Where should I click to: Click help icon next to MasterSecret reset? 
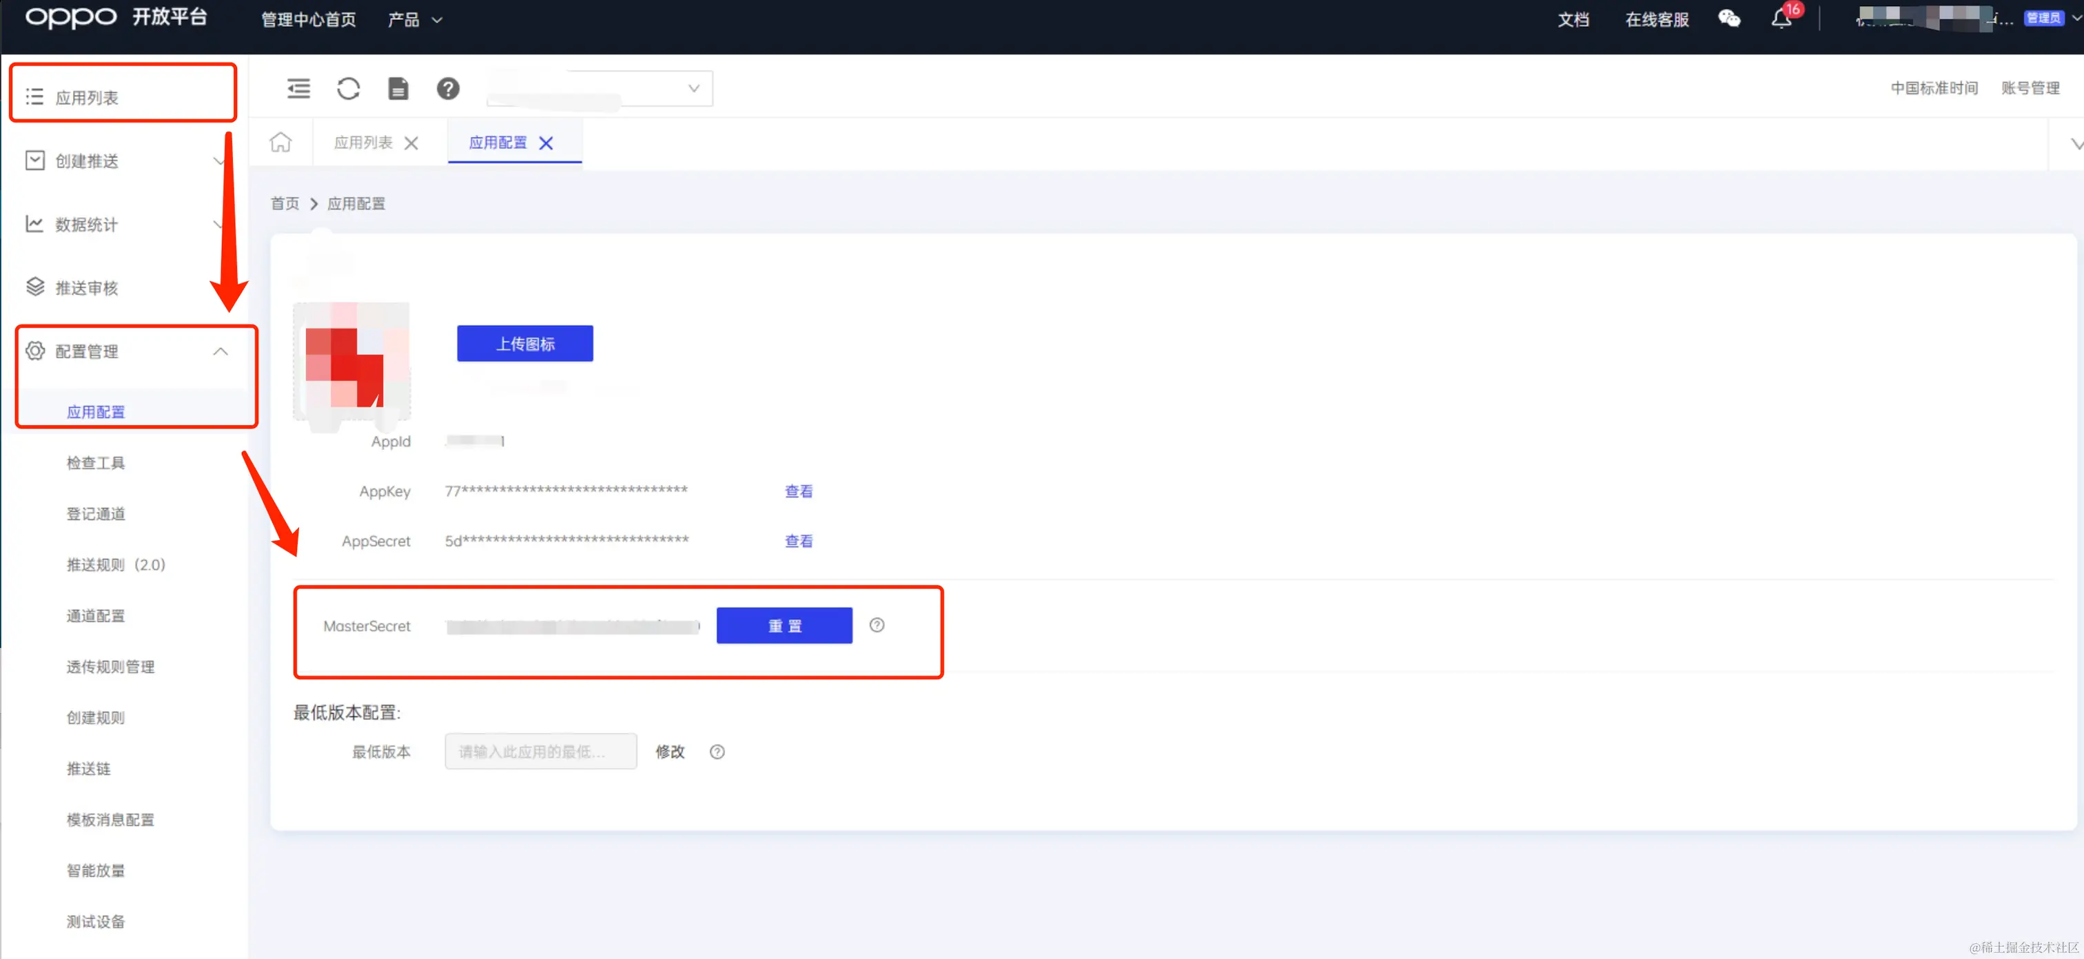(876, 625)
